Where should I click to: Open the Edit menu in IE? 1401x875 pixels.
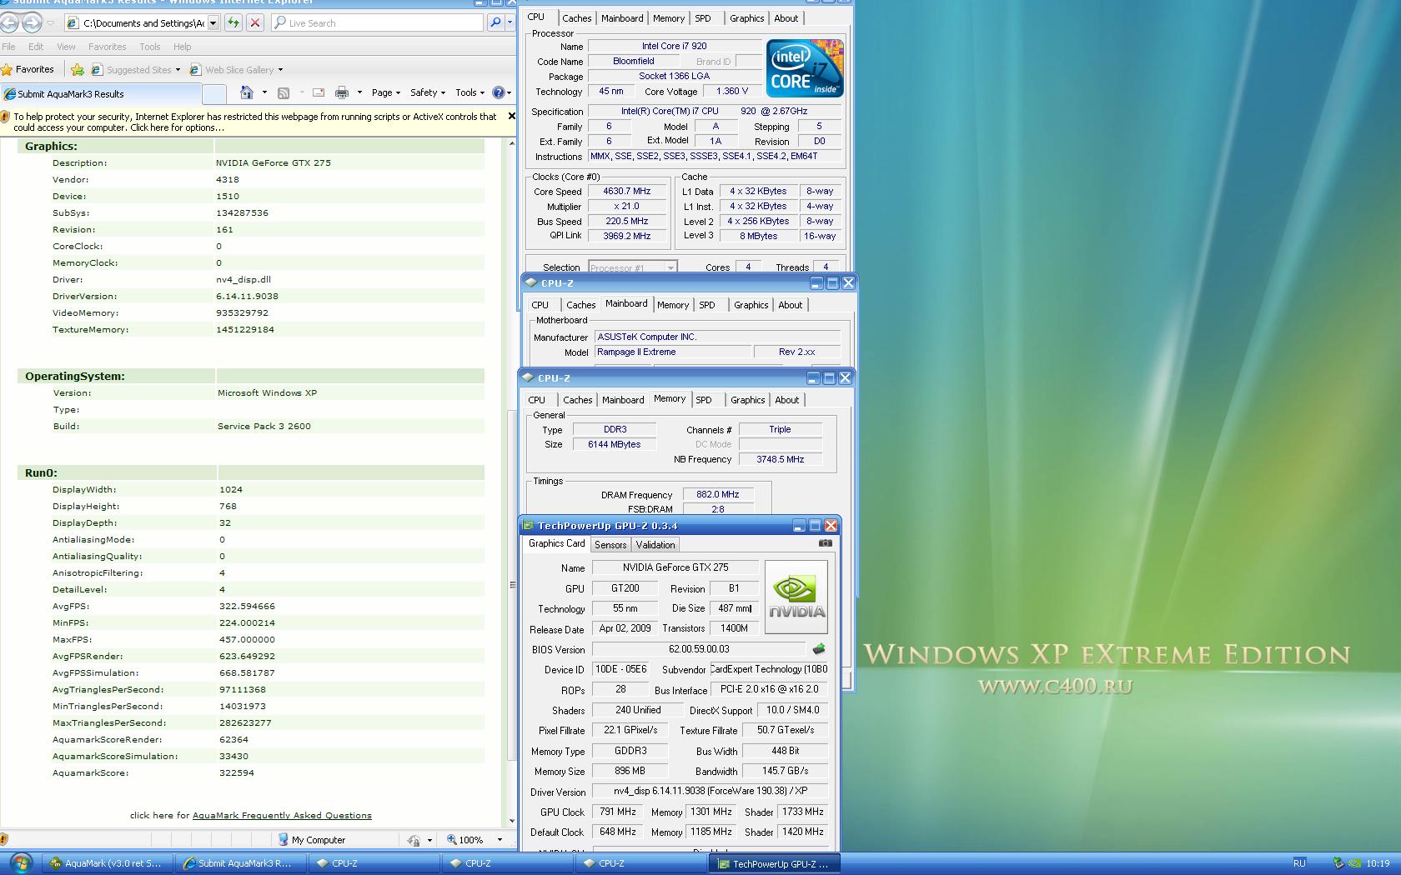pyautogui.click(x=36, y=47)
